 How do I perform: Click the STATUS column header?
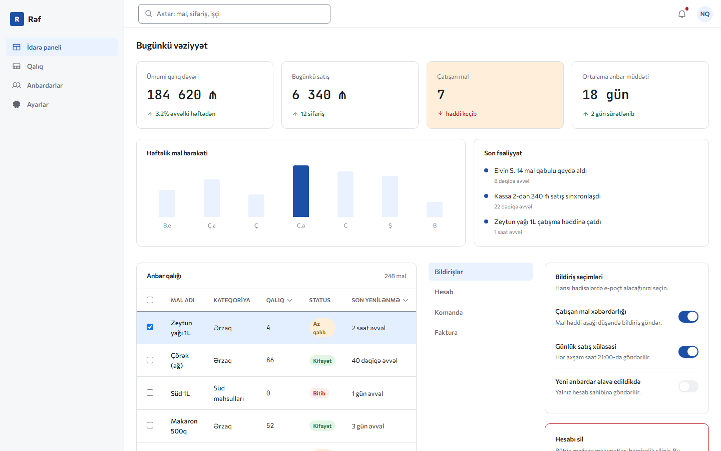click(320, 300)
